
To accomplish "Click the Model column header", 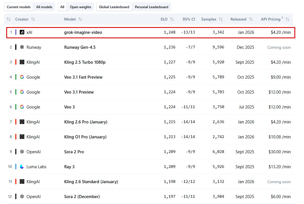I will pyautogui.click(x=70, y=19).
